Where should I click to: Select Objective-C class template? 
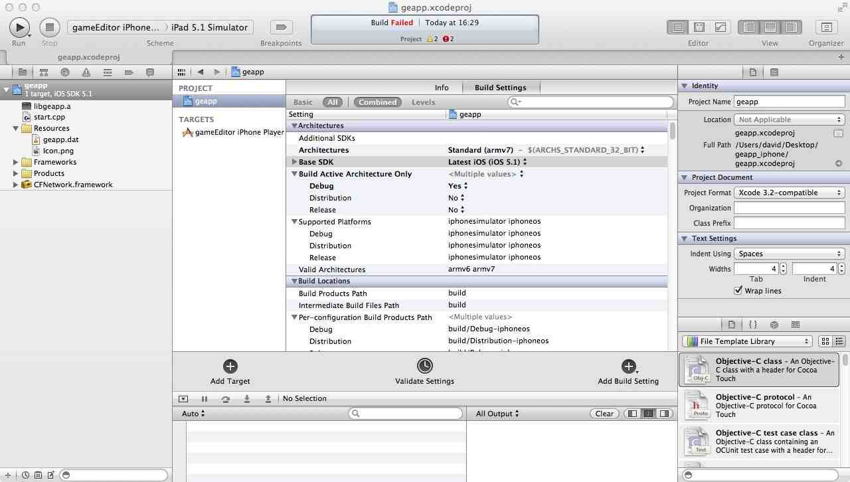760,370
